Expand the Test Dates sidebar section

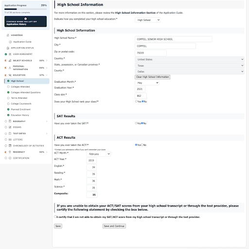47,133
